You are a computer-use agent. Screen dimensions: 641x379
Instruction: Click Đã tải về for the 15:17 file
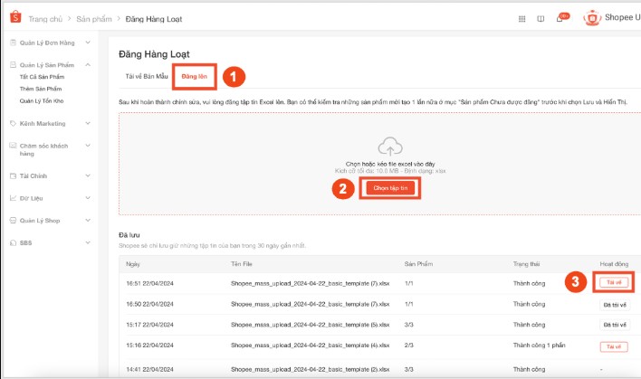615,325
